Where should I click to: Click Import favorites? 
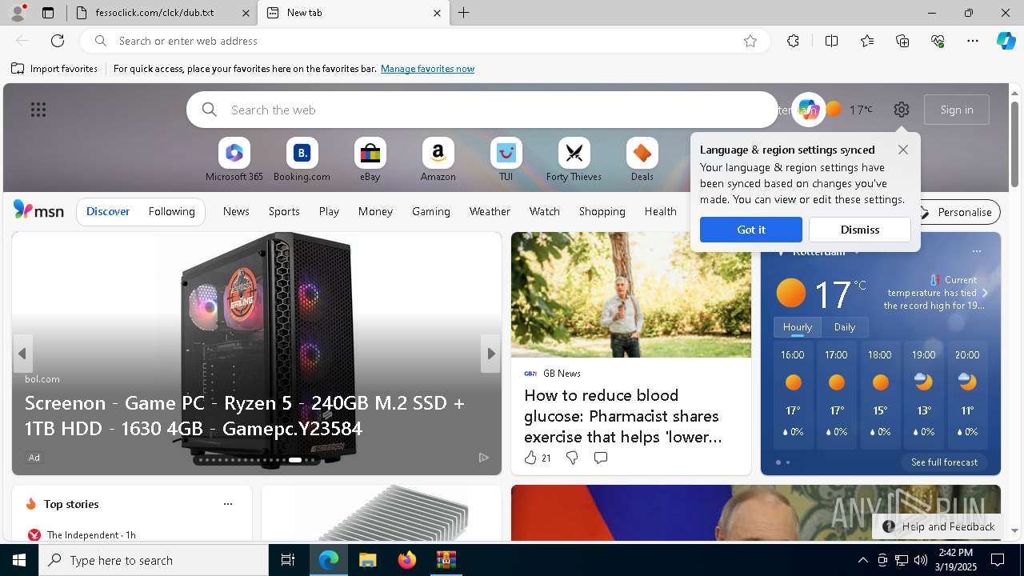tap(54, 69)
